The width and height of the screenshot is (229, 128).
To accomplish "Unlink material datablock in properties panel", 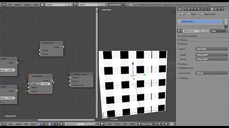I will pos(207,31).
